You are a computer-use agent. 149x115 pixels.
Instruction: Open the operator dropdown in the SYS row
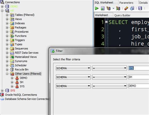[x=109, y=68]
